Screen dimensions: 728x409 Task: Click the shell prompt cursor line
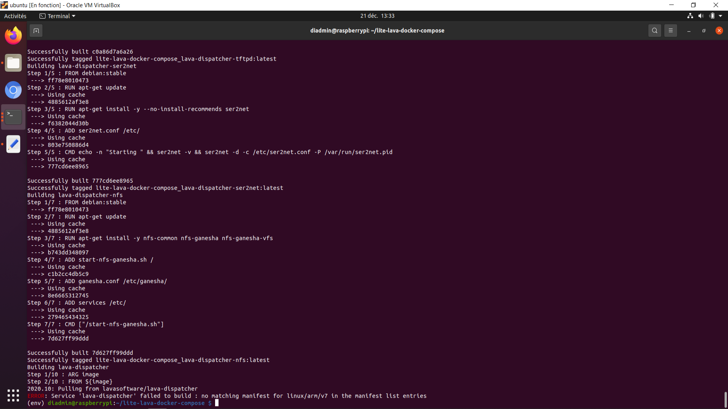123,403
